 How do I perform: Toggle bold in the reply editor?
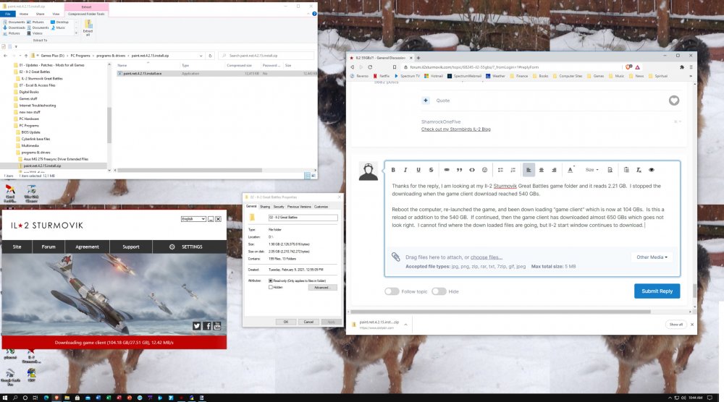tap(393, 170)
